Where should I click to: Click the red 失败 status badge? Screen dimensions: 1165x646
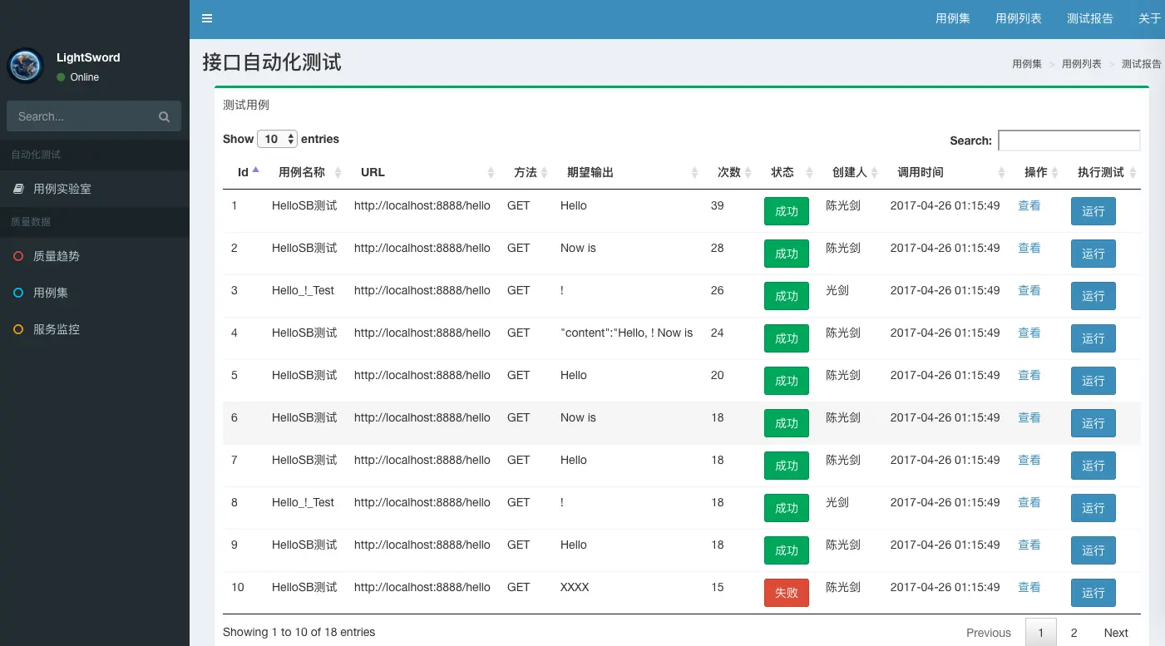(x=787, y=593)
